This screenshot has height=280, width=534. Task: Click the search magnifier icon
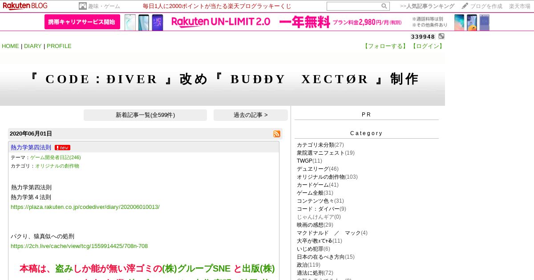384,6
